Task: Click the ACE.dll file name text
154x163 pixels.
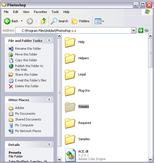Action: (x=83, y=151)
